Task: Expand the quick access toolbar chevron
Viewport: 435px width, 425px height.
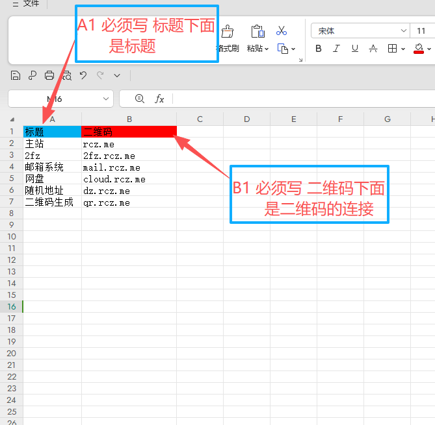Action: click(117, 75)
